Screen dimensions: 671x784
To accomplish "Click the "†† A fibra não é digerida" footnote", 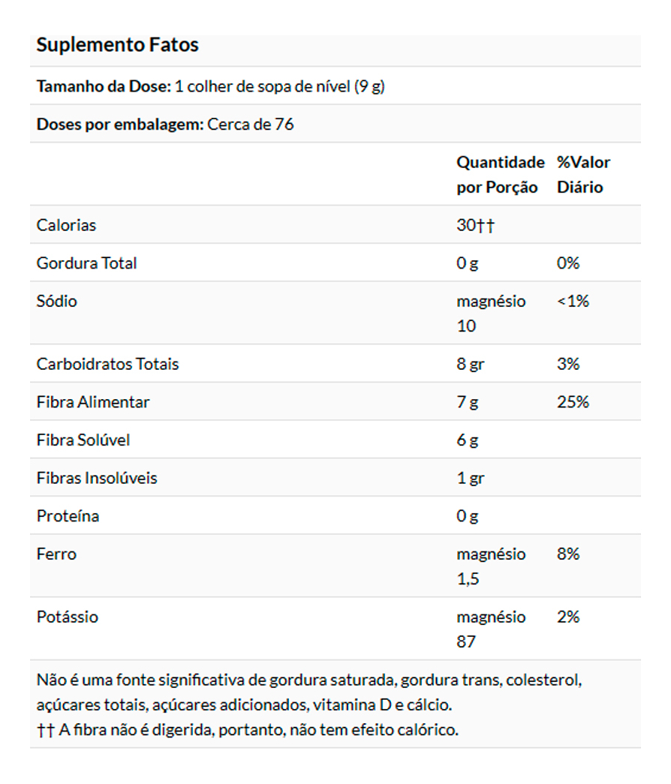I will pyautogui.click(x=247, y=730).
